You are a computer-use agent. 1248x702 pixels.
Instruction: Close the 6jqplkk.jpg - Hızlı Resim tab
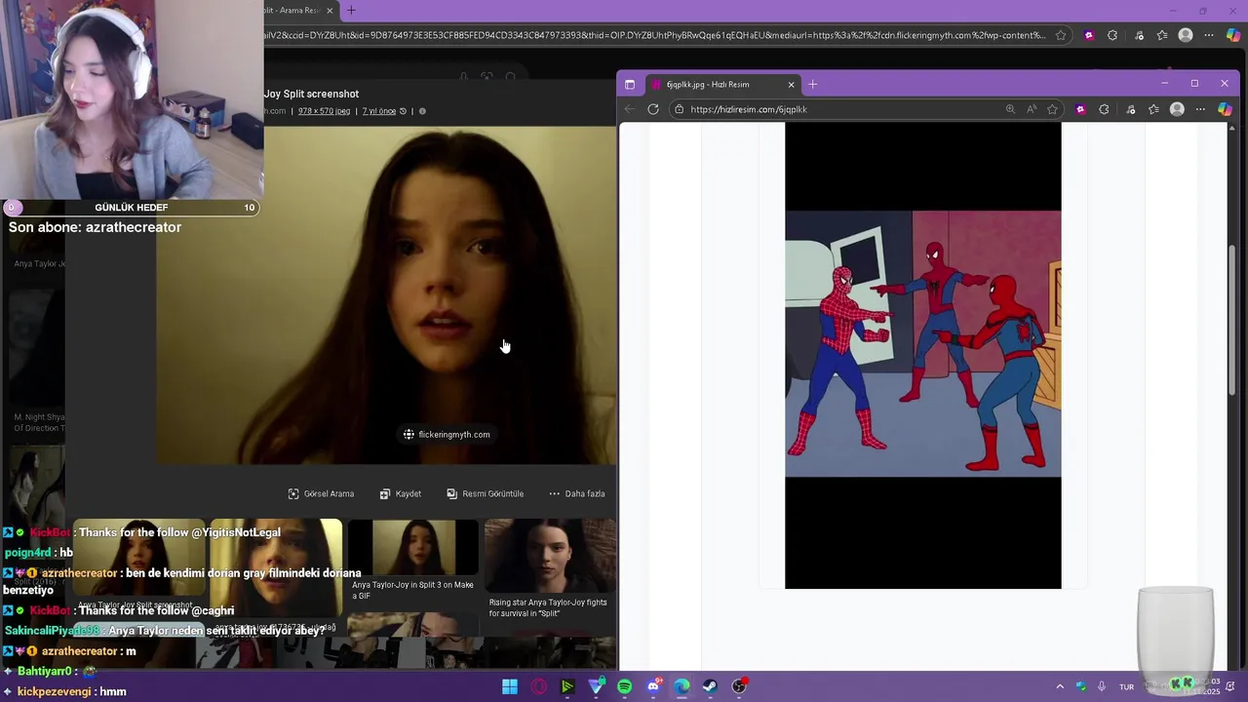pos(791,84)
